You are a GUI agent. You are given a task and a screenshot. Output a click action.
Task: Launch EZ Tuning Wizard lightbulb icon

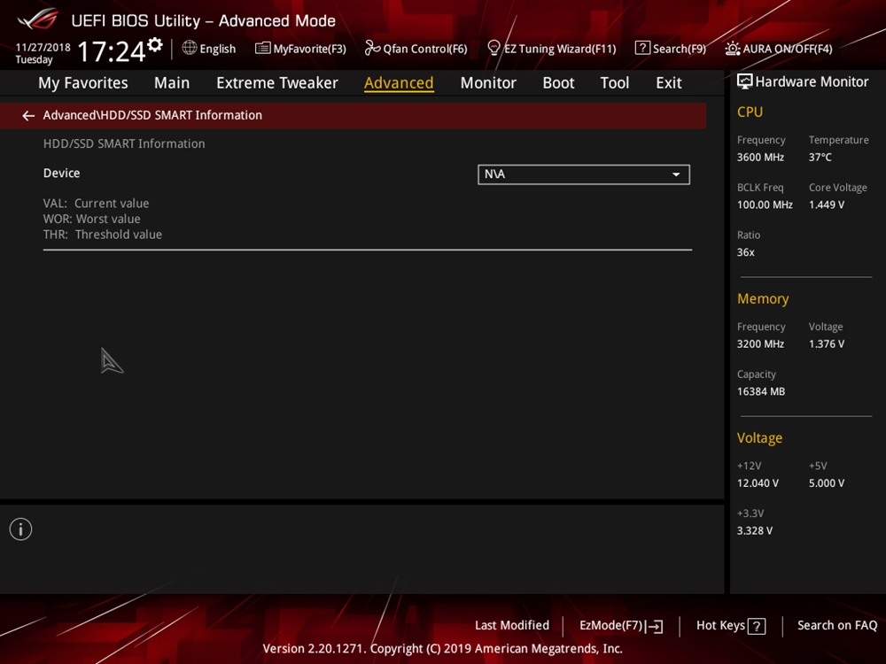coord(494,48)
